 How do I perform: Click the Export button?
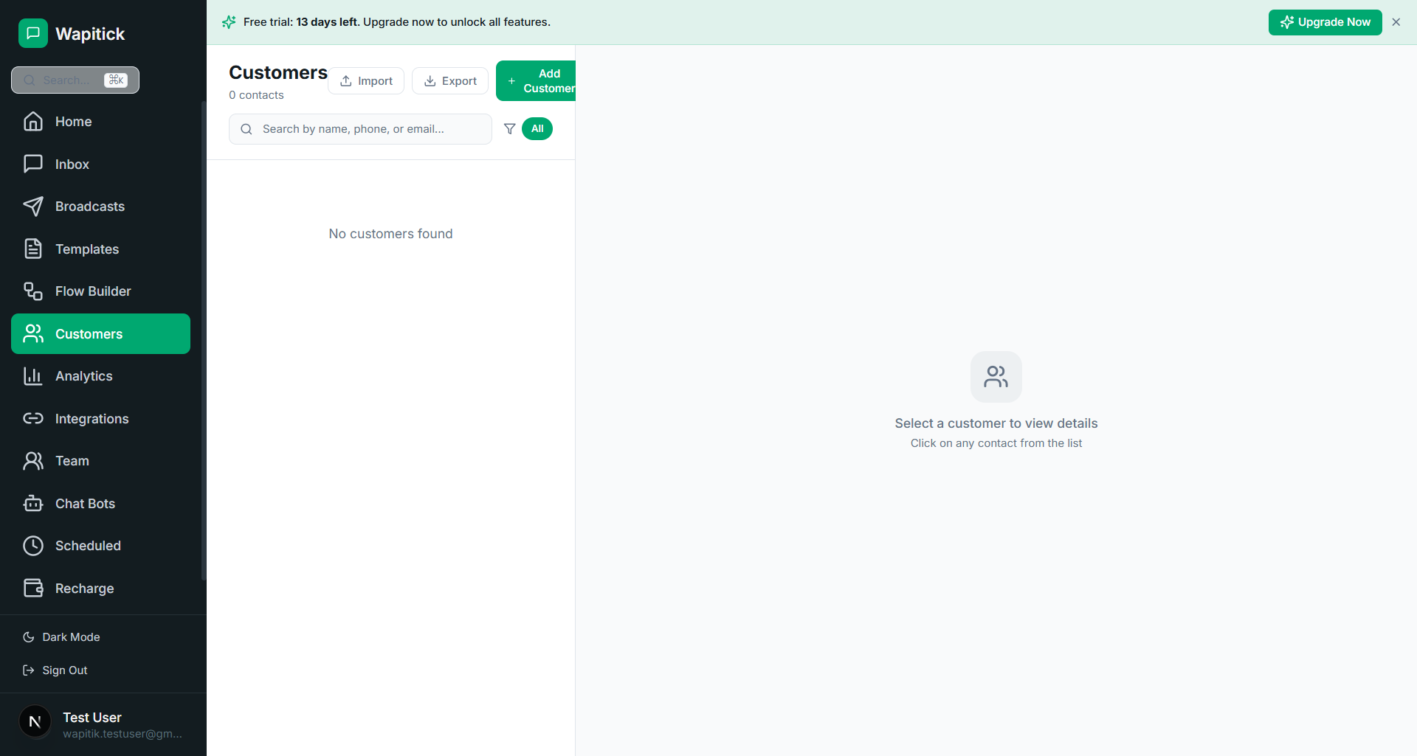coord(450,81)
